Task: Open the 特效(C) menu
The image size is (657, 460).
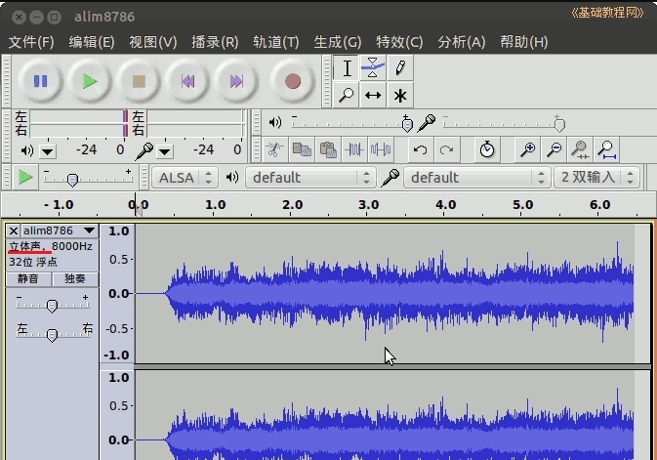Action: click(x=399, y=42)
